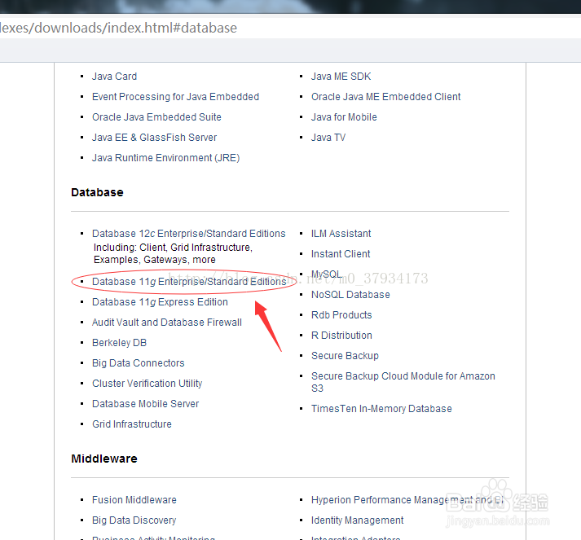Open the Java ME SDK link
The image size is (581, 540).
pyautogui.click(x=341, y=77)
